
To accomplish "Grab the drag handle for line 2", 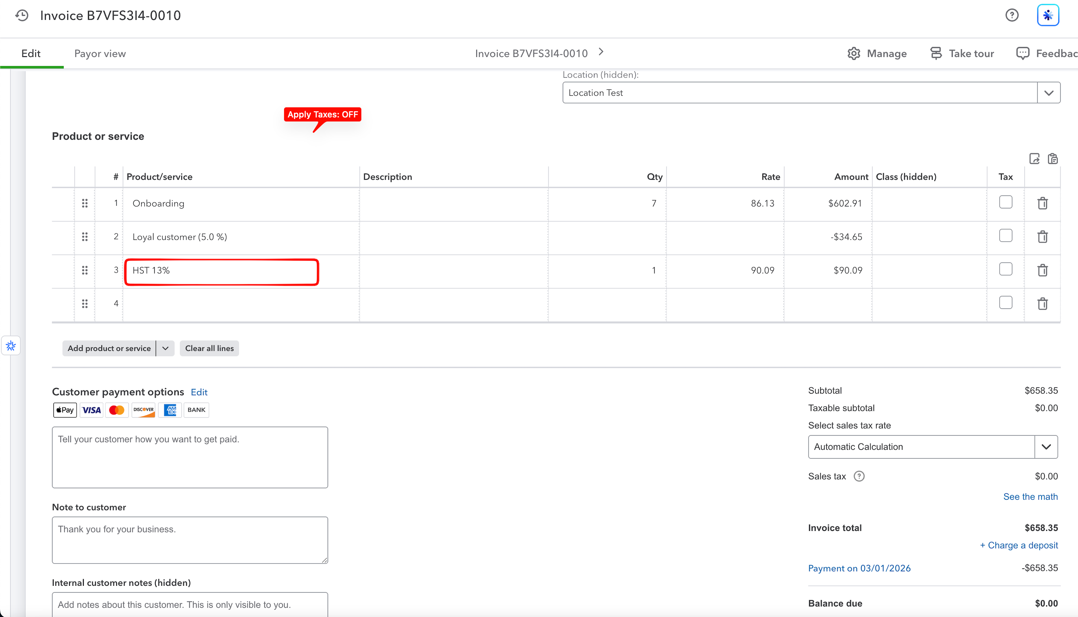I will pos(85,237).
